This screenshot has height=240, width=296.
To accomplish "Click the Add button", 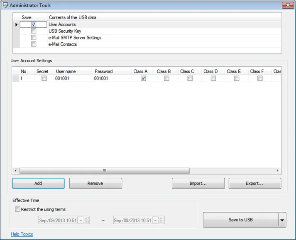I will pos(38,183).
